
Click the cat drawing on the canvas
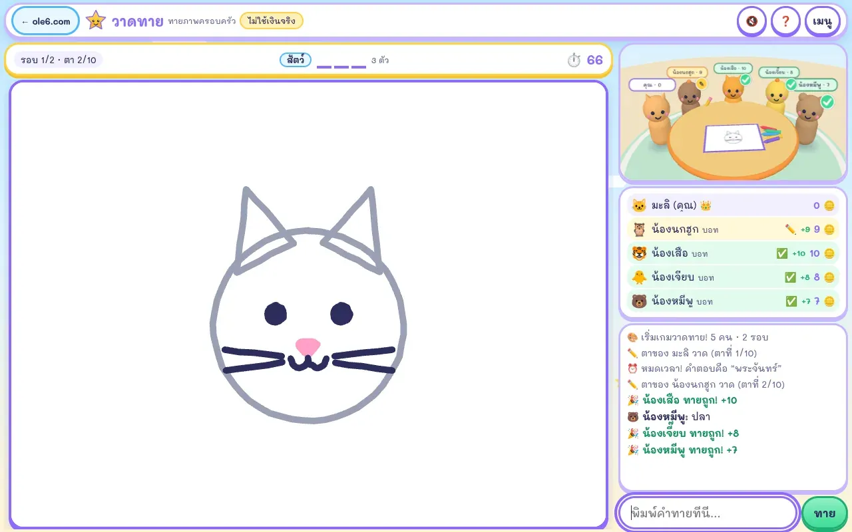click(x=308, y=305)
